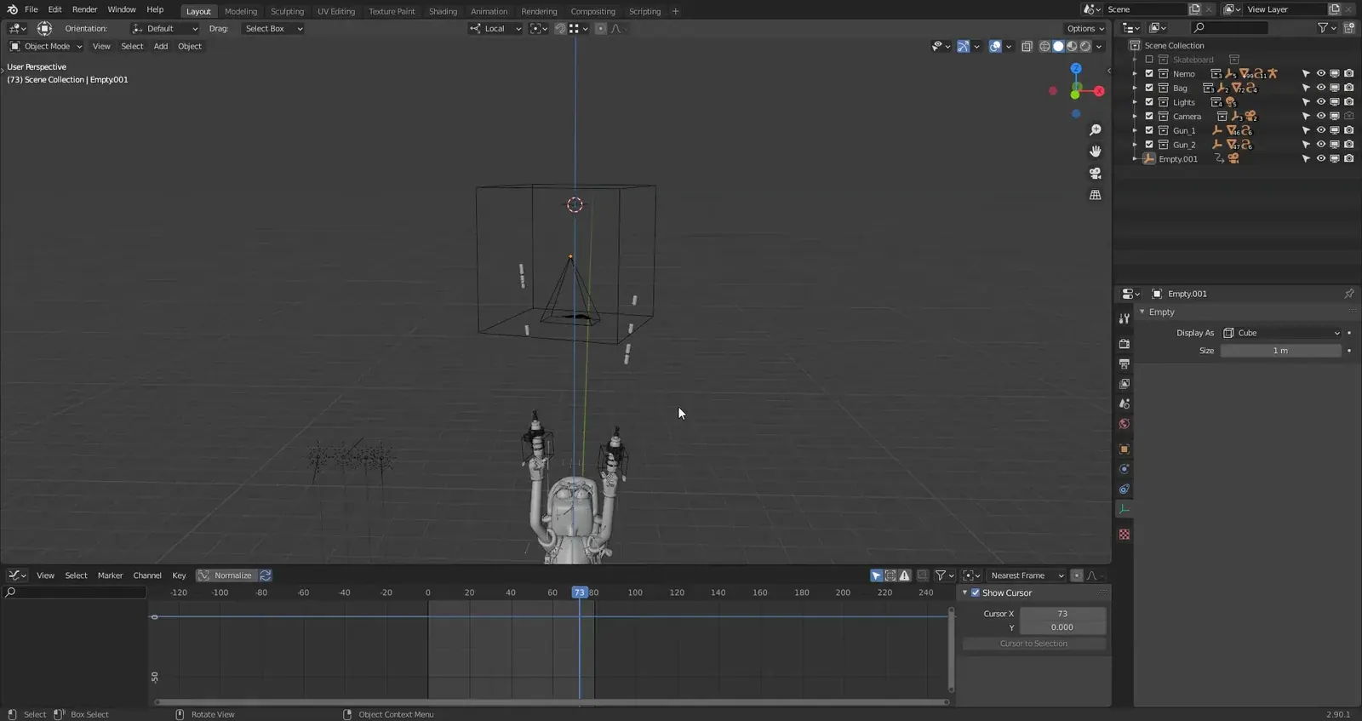Open Display As Cube dropdown

pos(1282,333)
